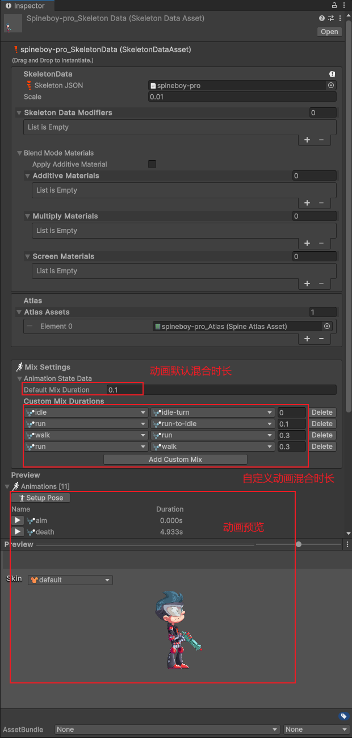The height and width of the screenshot is (738, 352).
Task: Delete the run to run-to-idle custom mix
Action: click(322, 424)
